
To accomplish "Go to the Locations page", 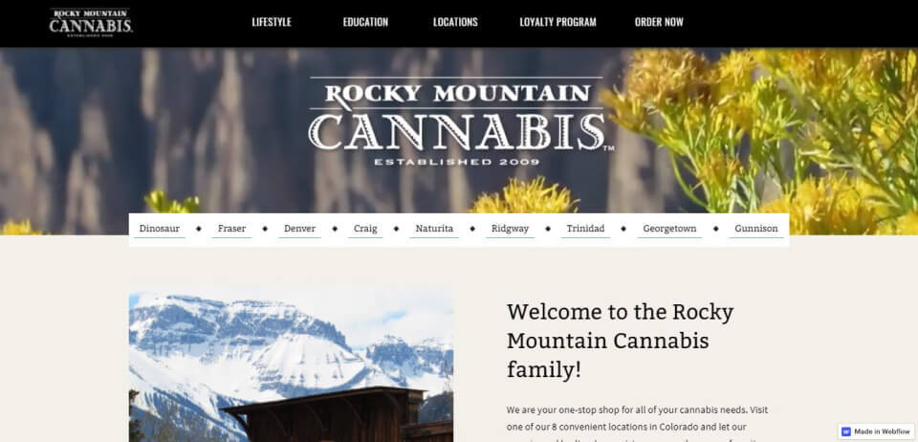I will (455, 22).
